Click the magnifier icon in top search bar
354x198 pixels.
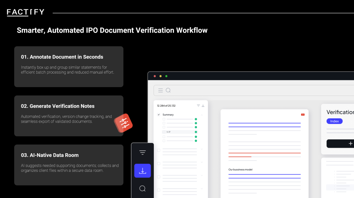click(168, 91)
